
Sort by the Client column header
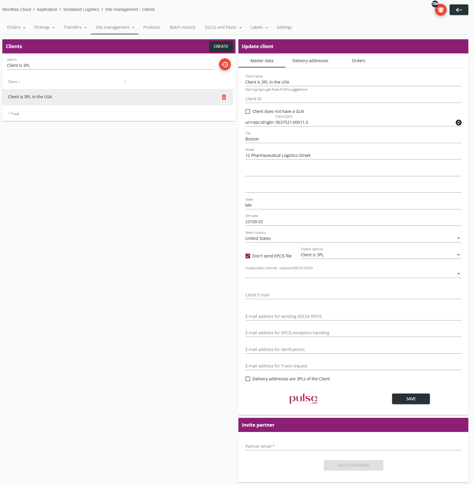(14, 82)
